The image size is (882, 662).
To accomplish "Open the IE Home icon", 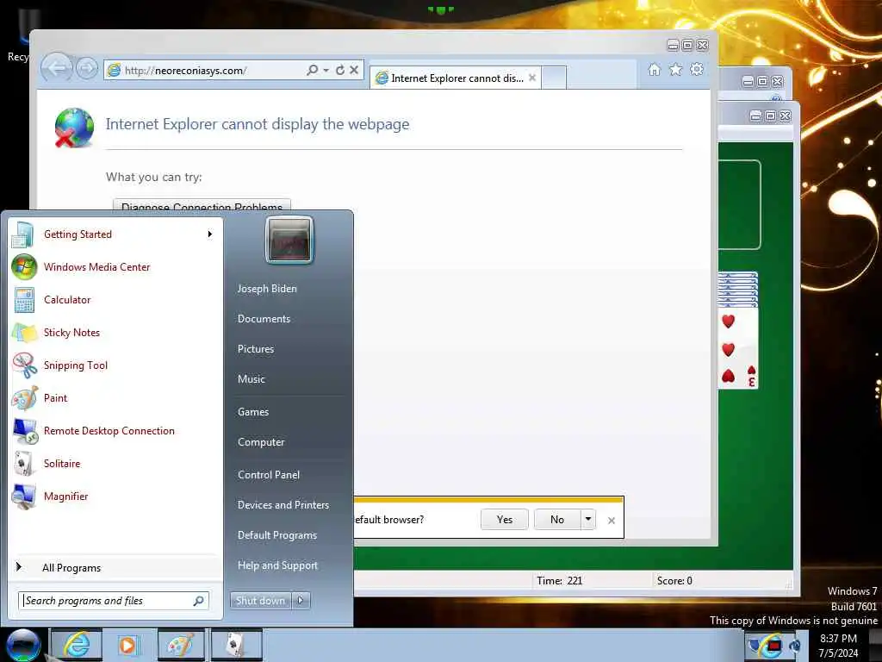I will 655,69.
